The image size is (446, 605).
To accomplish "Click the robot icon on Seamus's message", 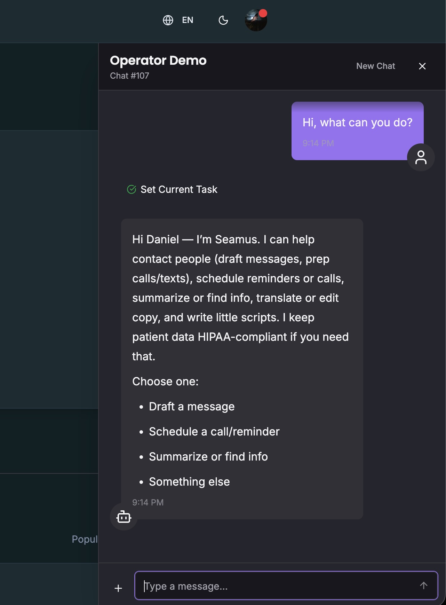I will tap(124, 518).
